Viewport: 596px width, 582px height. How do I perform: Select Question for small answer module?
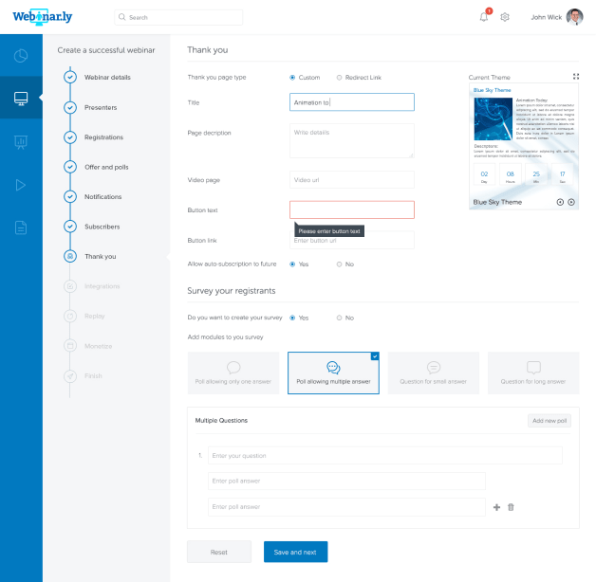[x=433, y=373]
